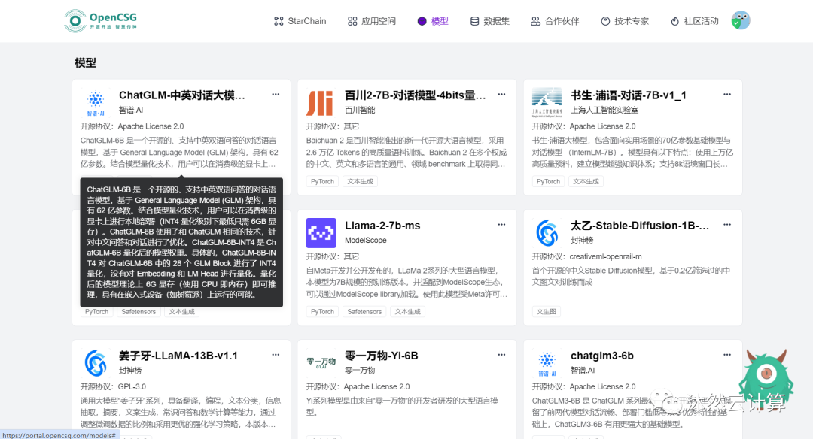Click 开源协议: creativeml-openrail-m text

pyautogui.click(x=587, y=256)
